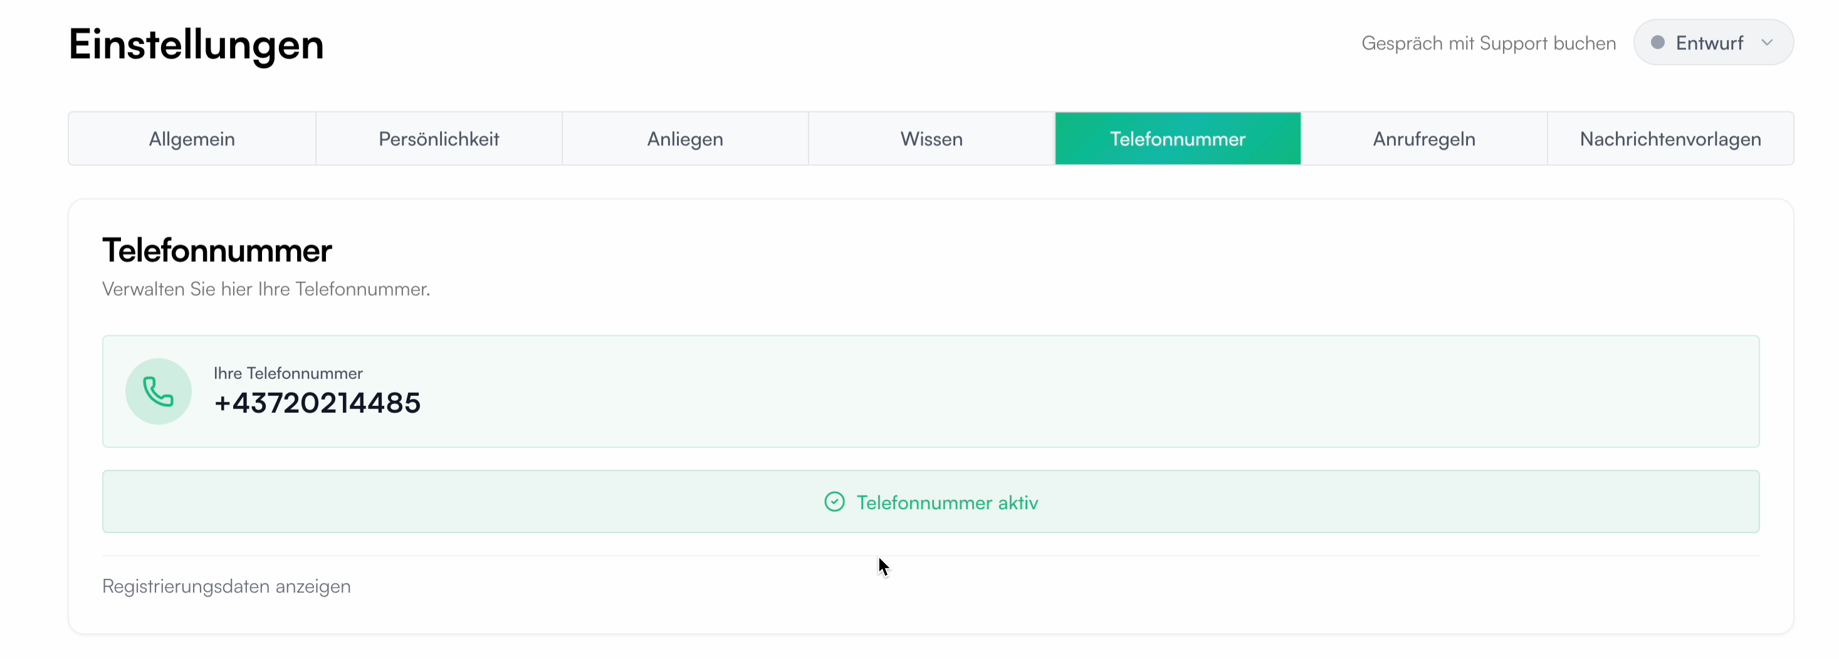Viewport: 1839px width, 659px height.
Task: Click the Ihre Telefonnummer label
Action: (x=288, y=373)
